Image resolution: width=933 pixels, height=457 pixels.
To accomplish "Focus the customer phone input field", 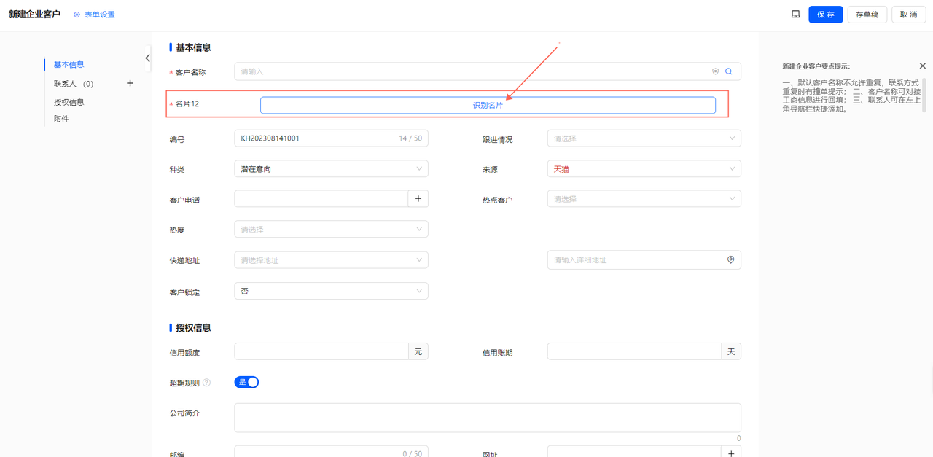I will [x=321, y=198].
